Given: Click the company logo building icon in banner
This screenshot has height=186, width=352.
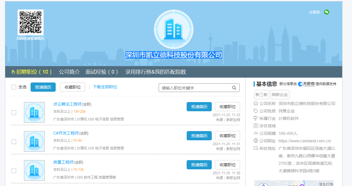Looking at the screenshot, I should (173, 29).
